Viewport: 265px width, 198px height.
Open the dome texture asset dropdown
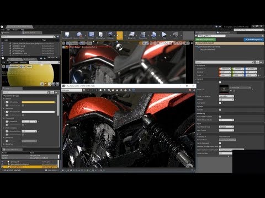point(240,87)
